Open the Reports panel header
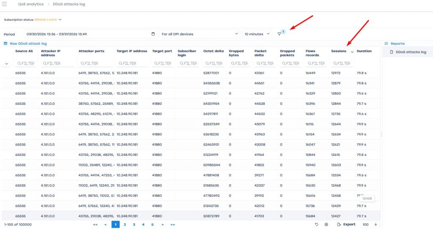Viewport: 433px width, 229px height. coord(397,44)
